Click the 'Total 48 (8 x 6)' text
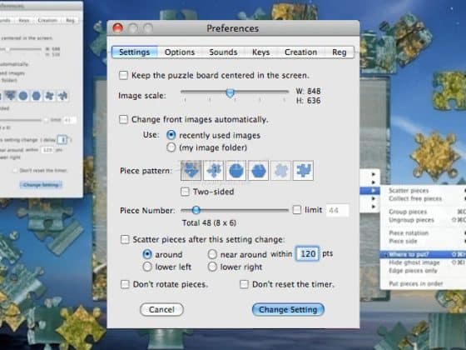Image resolution: width=466 pixels, height=350 pixels. 209,223
